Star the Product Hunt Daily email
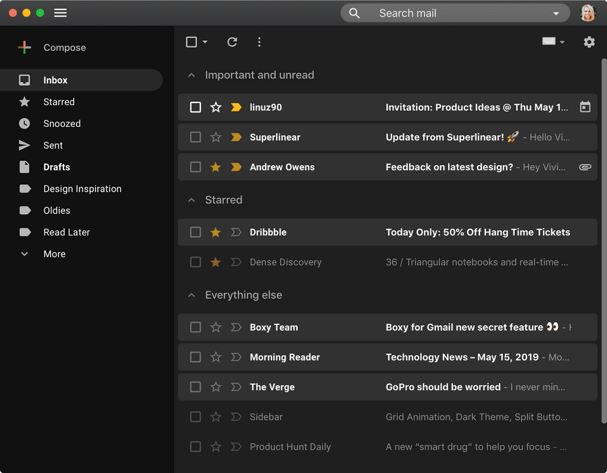607x473 pixels. coord(216,447)
